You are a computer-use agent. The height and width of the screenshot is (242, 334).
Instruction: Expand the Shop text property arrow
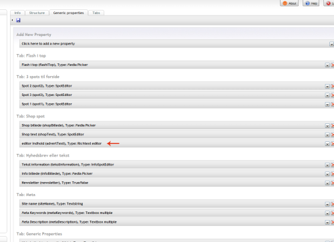point(327,135)
